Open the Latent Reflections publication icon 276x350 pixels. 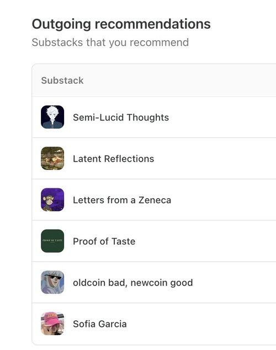pyautogui.click(x=52, y=158)
